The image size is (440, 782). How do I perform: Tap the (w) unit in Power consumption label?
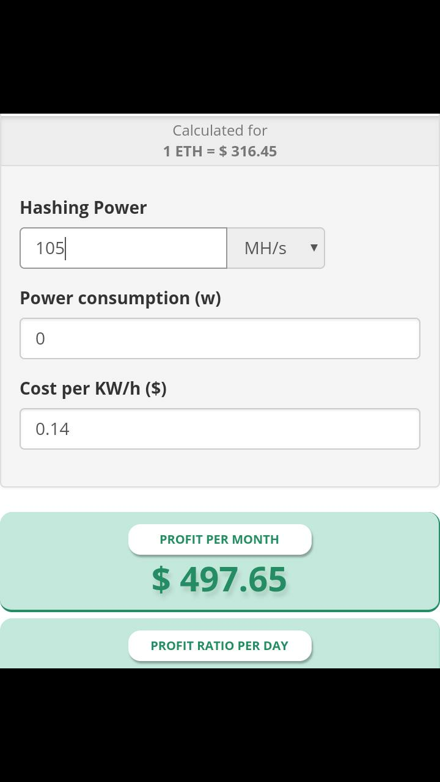(208, 298)
